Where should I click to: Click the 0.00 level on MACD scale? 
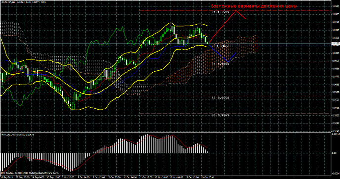point(334,153)
